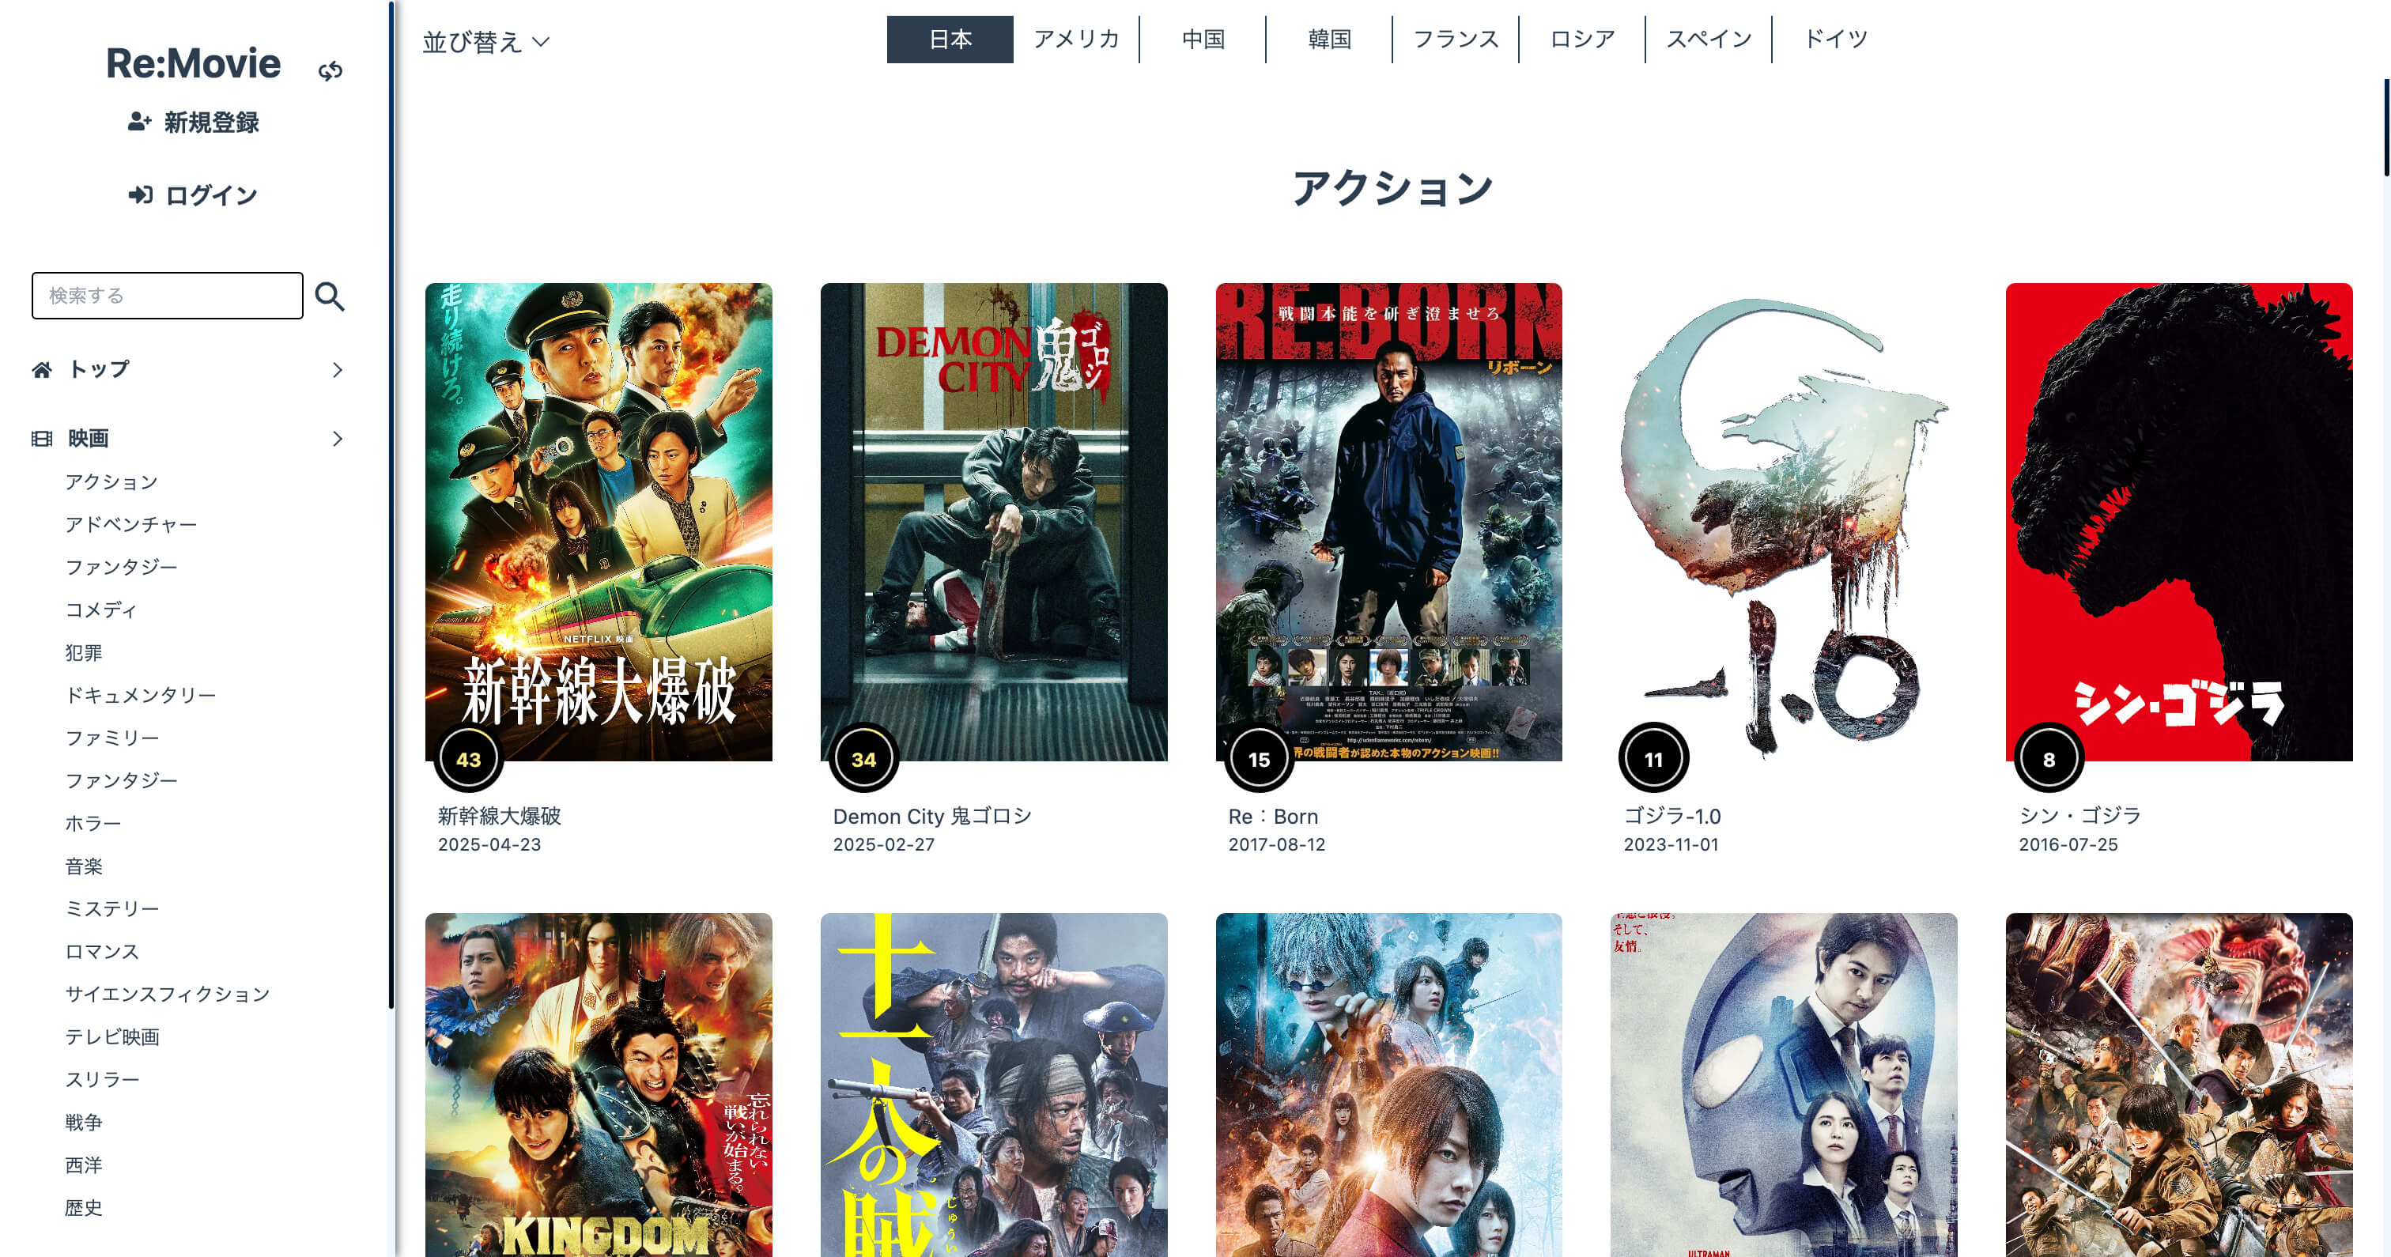The width and height of the screenshot is (2391, 1257).
Task: Select the 日本 country tab
Action: click(x=950, y=39)
